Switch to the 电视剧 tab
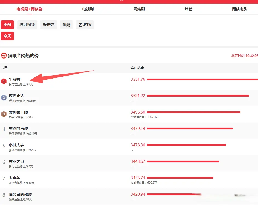The height and width of the screenshot is (206, 258). 88,9
